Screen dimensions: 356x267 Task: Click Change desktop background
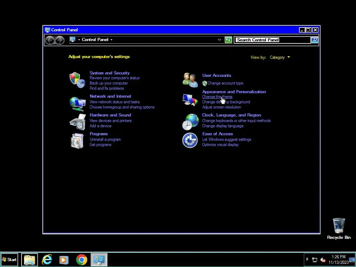point(226,102)
